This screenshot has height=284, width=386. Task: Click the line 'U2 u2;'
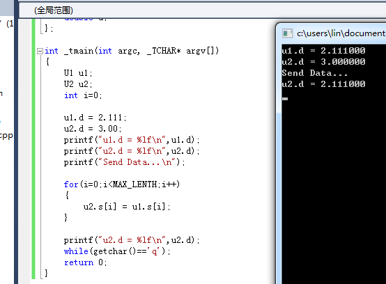point(78,84)
